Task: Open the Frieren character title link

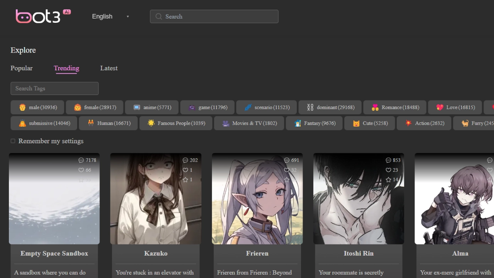Action: [257, 253]
